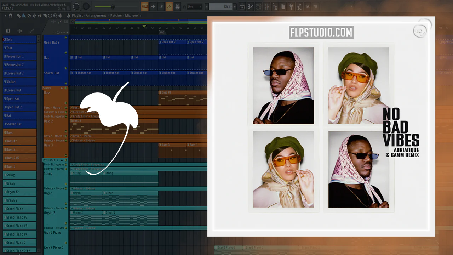Click the Drop timeline marker
The image size is (453, 255).
(161, 32)
